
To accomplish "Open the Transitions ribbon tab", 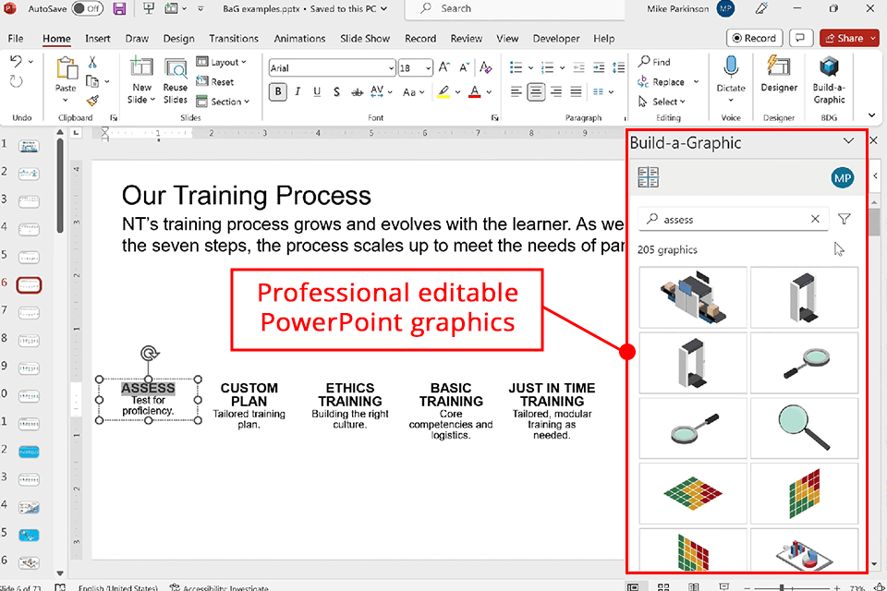I will 234,39.
